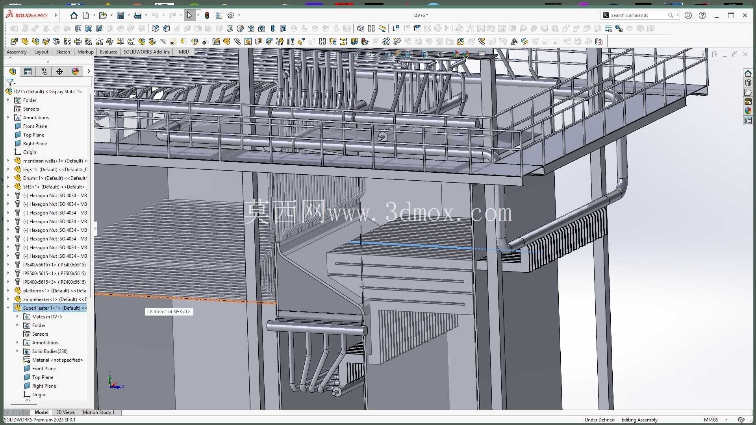Viewport: 756px width, 425px height.
Task: Open Appearances pane in task pane
Action: (748, 111)
